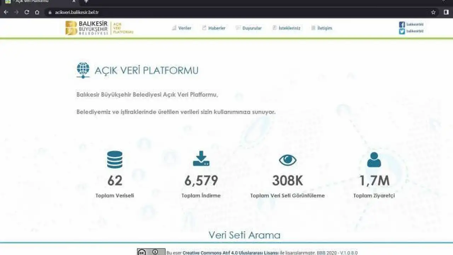Screen dimensions: 453x255
Task: Click the Creative Commons badge image
Action: [x=151, y=252]
